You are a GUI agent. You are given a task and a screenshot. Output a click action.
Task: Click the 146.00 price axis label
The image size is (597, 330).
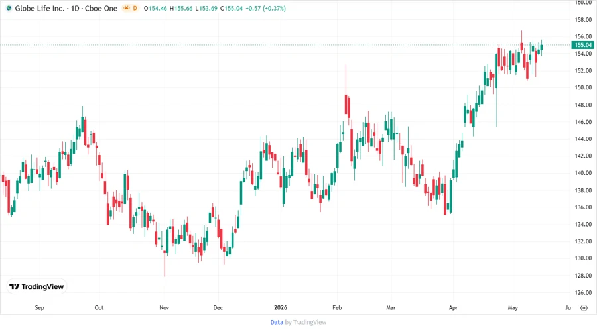583,122
